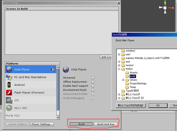Image resolution: width=177 pixels, height=131 pixels.
Task: Click the Type01素材 folder icon
Action: click(x=123, y=91)
